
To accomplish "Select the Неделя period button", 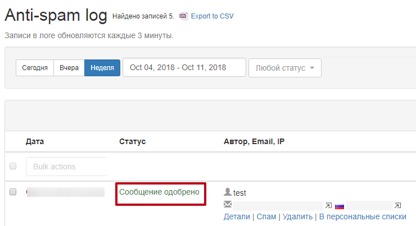I will click(x=102, y=68).
